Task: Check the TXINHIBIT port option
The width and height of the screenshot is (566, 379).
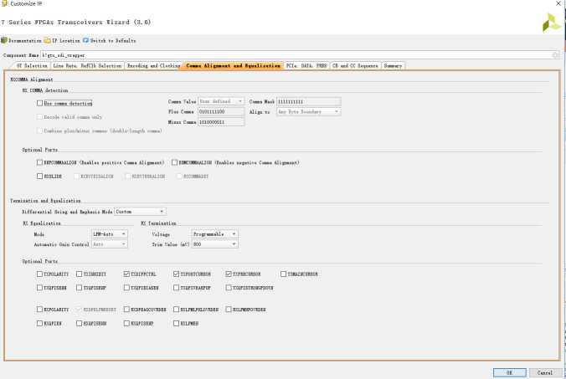Action: coord(79,274)
